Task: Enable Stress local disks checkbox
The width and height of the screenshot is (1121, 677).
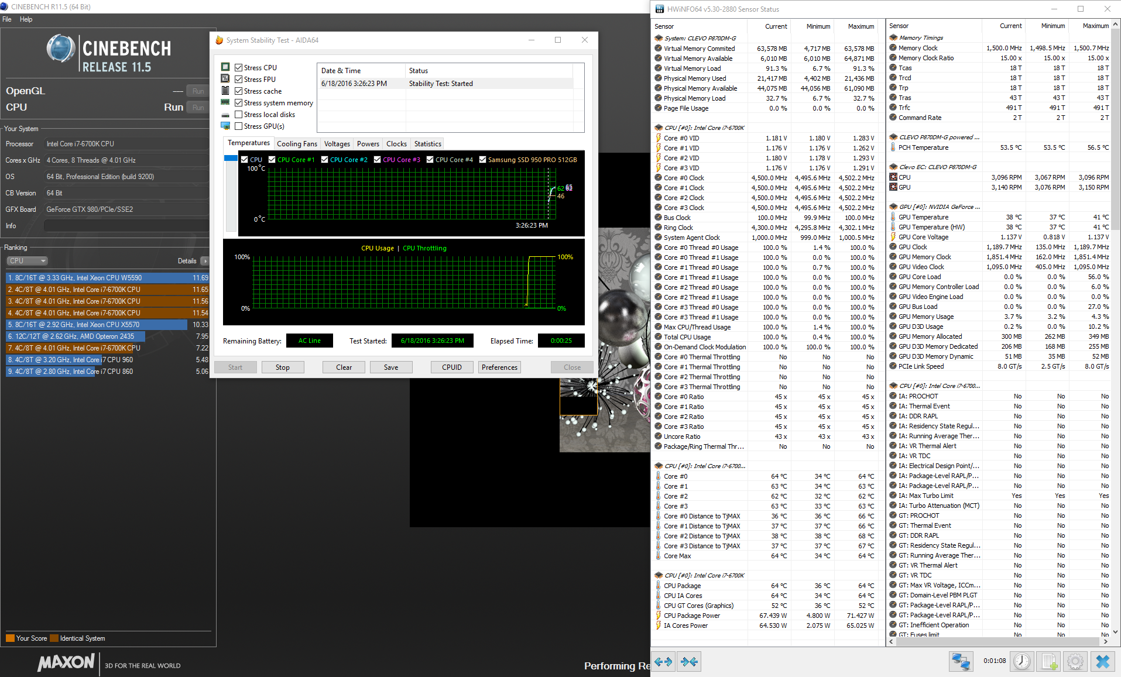Action: tap(238, 115)
